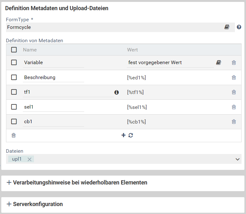Delete the sel1 metadata row
The width and height of the screenshot is (246, 214).
tap(234, 107)
